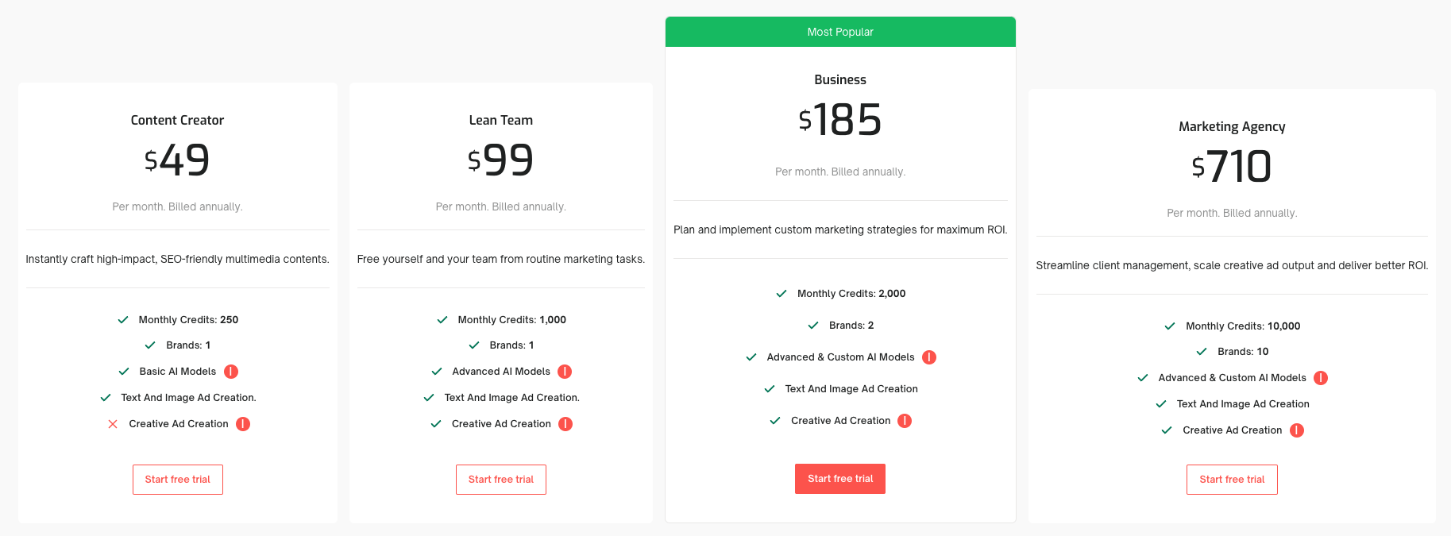
Task: Start free trial for Content Creator plan
Action: point(177,479)
